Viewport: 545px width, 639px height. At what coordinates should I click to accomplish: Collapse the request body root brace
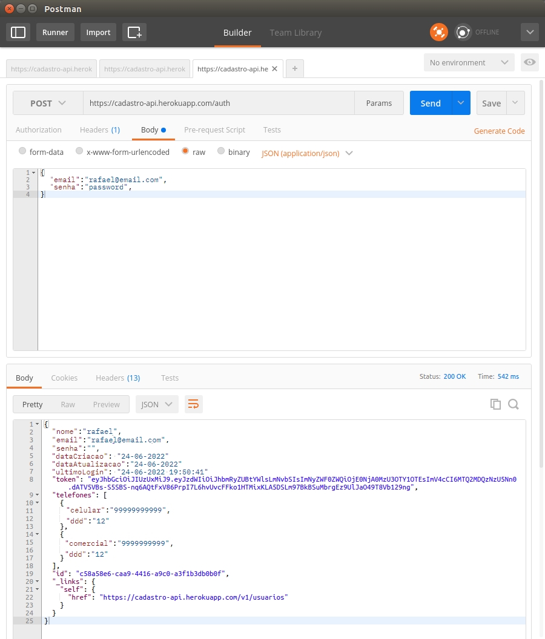(x=33, y=173)
